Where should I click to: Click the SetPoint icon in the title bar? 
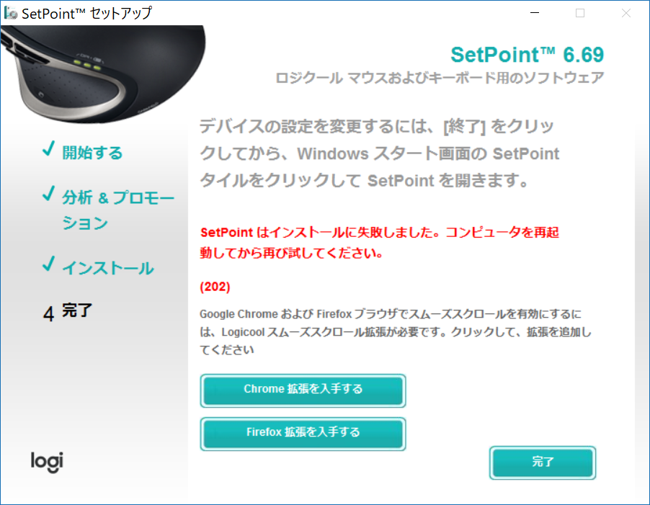coord(12,12)
